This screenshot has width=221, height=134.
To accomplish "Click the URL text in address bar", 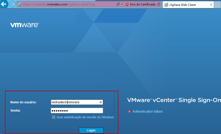I will click(x=59, y=5).
